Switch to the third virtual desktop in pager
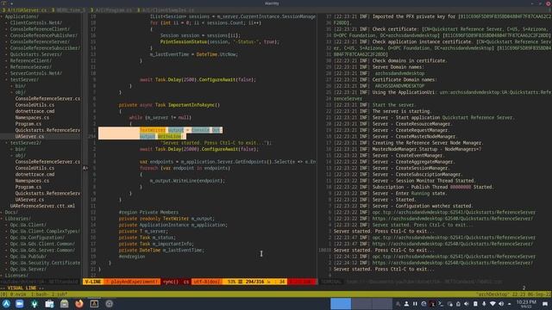Screen dimensions: 552x310 coord(382,304)
